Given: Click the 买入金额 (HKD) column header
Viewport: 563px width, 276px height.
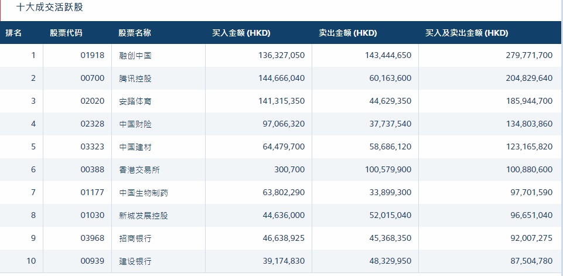Looking at the screenshot, I should point(241,33).
